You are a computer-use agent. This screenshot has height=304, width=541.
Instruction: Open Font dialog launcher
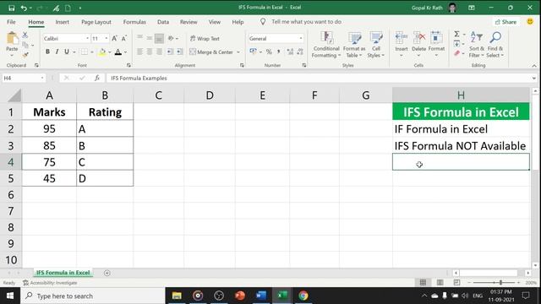128,65
